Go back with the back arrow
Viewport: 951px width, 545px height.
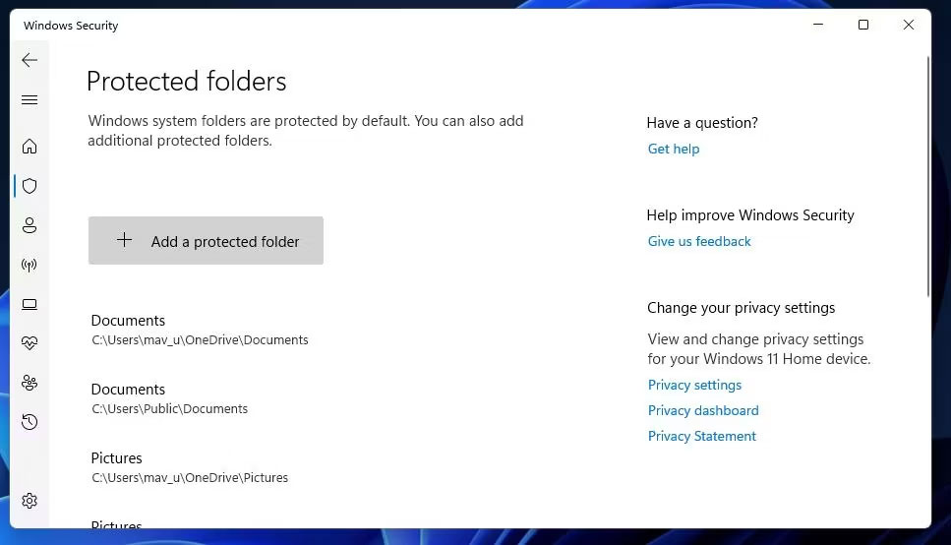(x=30, y=59)
